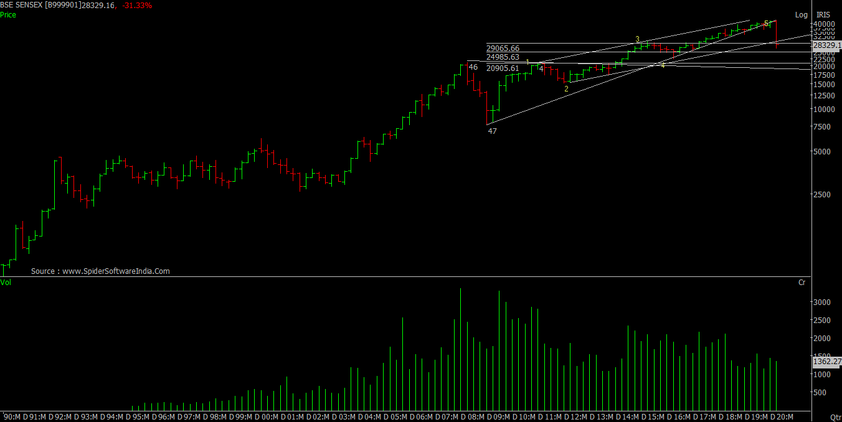Click the yellow wave 3 marker
The width and height of the screenshot is (842, 422).
(x=637, y=39)
